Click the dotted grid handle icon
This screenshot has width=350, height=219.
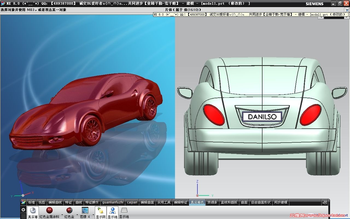coord(24,216)
